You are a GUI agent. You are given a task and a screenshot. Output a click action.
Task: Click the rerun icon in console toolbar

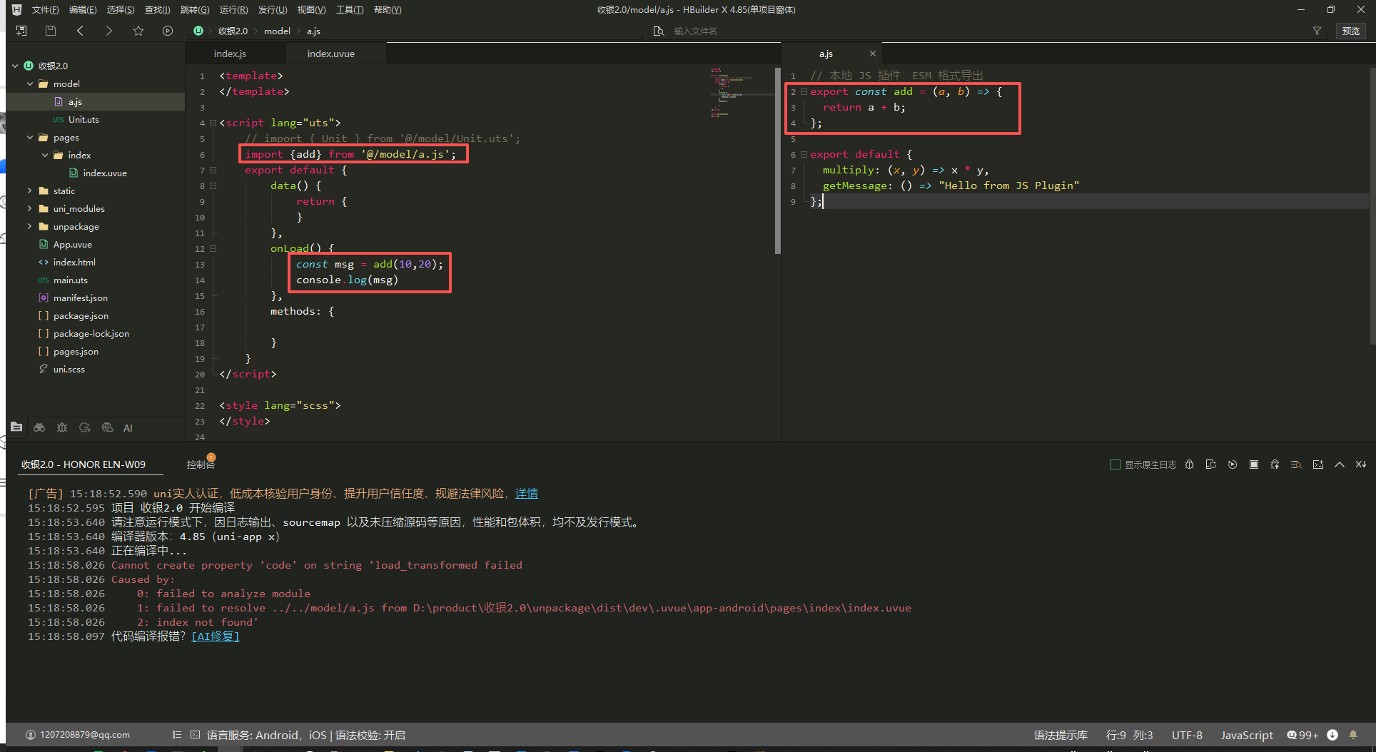click(x=1232, y=464)
